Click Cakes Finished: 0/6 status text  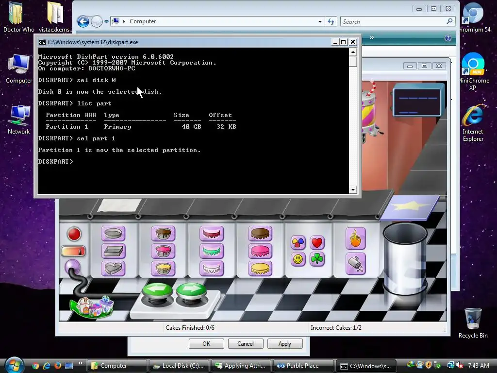point(190,328)
